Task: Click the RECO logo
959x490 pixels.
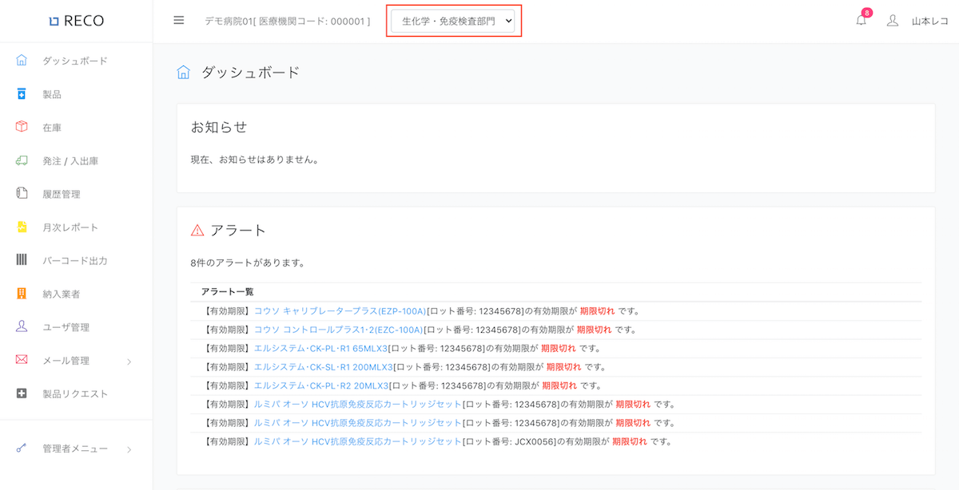Action: click(76, 21)
